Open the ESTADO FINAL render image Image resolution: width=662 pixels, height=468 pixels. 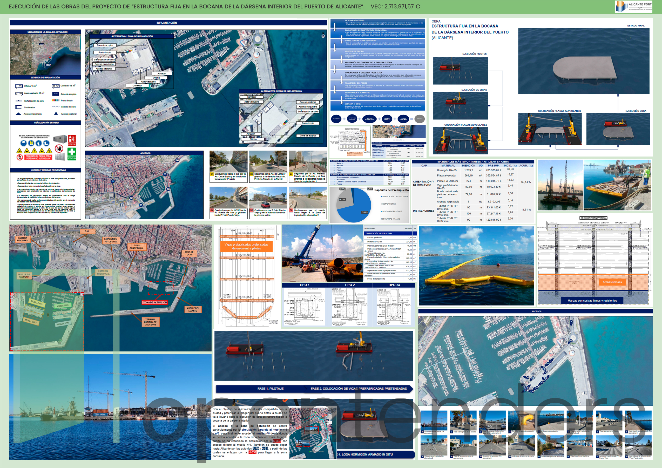point(584,61)
